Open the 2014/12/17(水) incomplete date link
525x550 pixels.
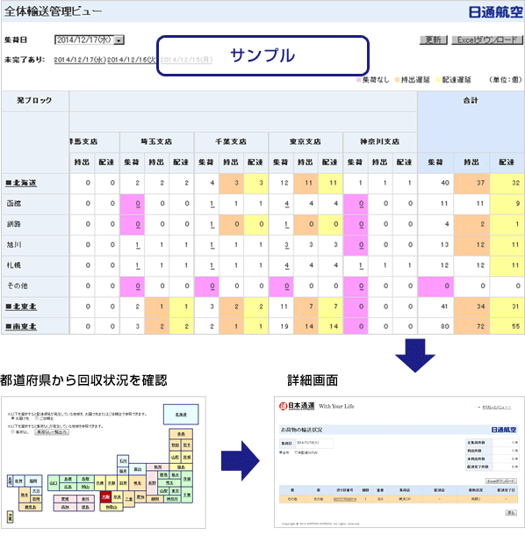point(80,60)
